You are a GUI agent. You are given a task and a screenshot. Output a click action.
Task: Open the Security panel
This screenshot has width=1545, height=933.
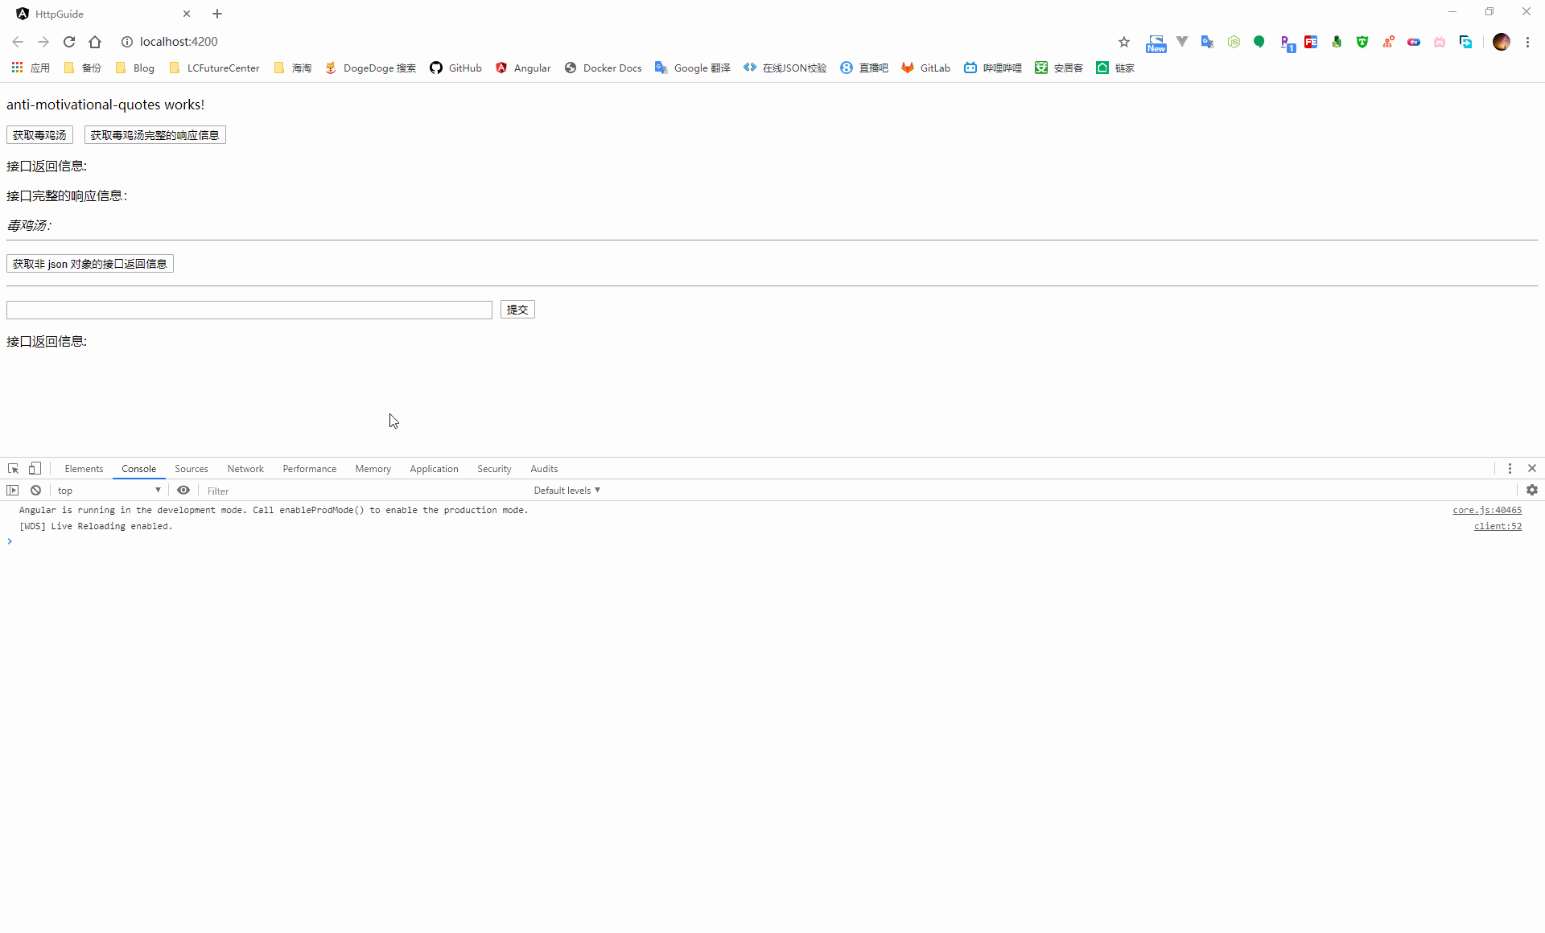492,469
